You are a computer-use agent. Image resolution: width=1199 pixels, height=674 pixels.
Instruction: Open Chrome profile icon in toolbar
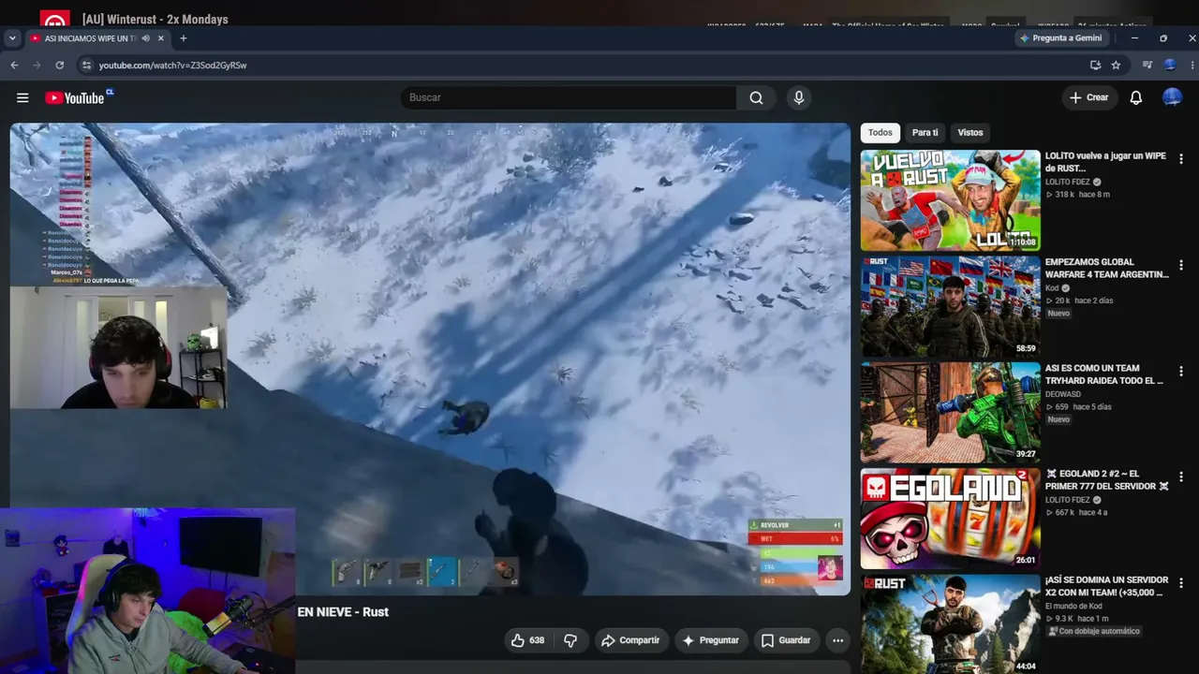[x=1170, y=66]
